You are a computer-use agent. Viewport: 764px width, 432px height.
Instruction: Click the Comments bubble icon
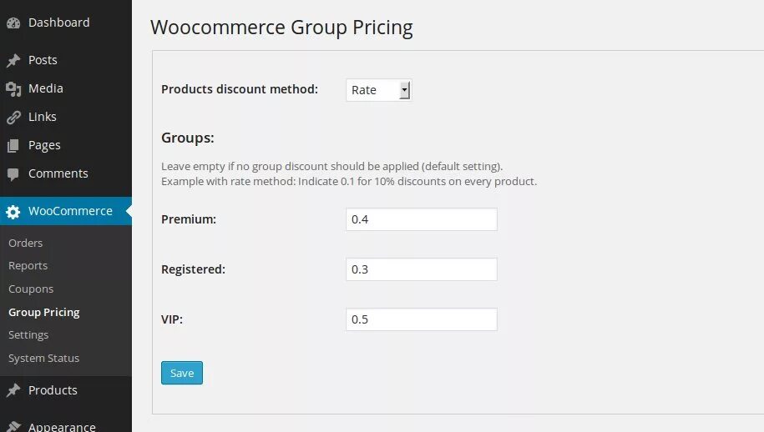coord(13,174)
